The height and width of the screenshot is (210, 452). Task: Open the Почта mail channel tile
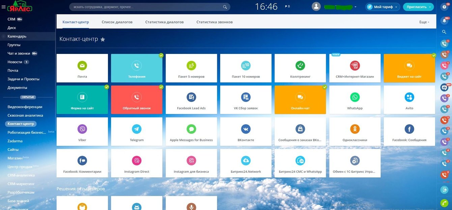[x=82, y=68]
